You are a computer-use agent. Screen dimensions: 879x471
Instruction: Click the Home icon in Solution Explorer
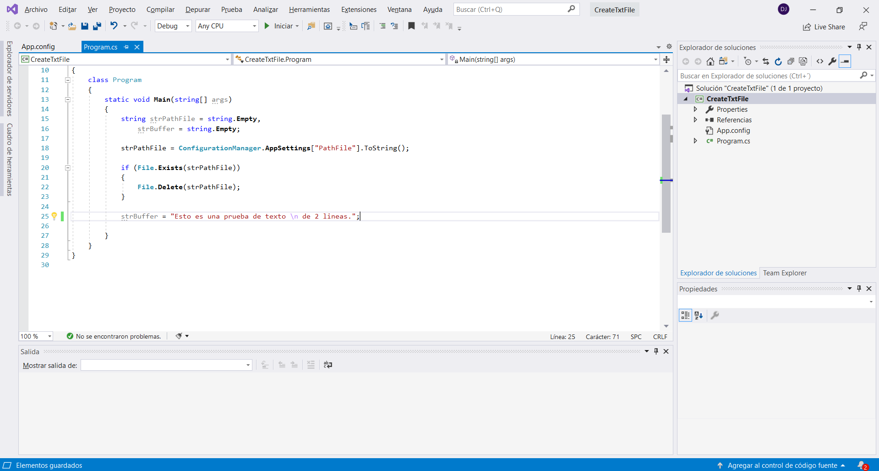tap(710, 61)
